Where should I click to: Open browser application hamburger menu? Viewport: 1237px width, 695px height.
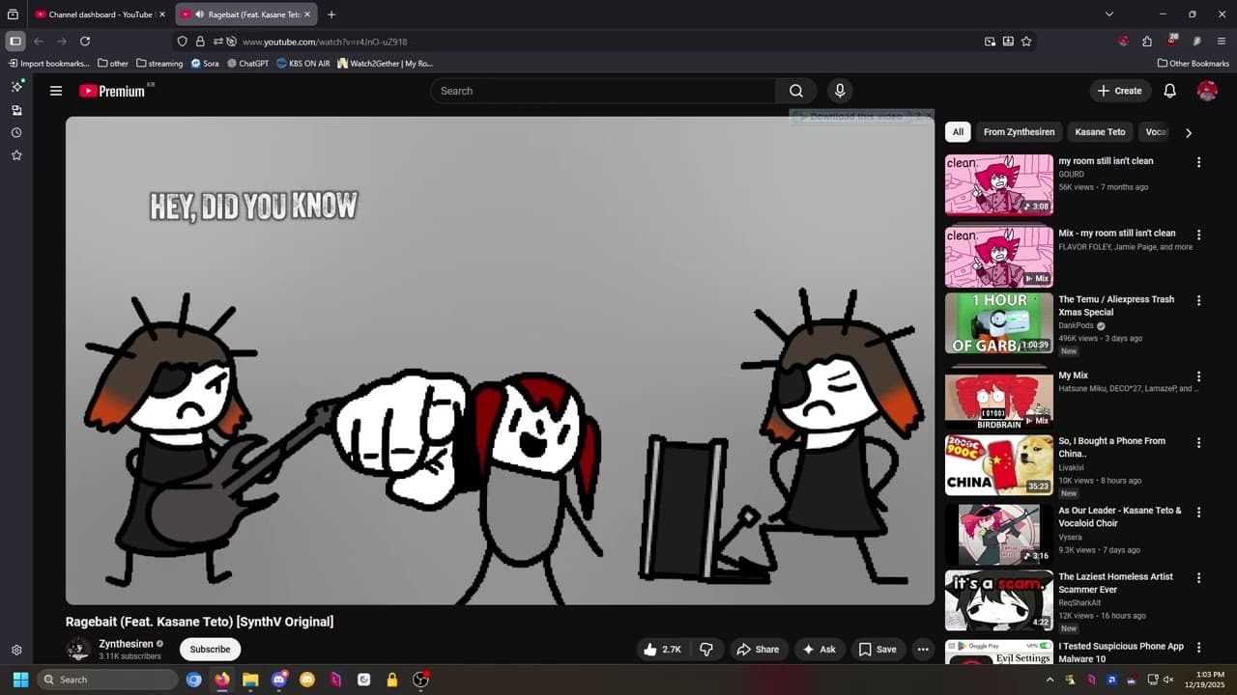(x=1222, y=42)
